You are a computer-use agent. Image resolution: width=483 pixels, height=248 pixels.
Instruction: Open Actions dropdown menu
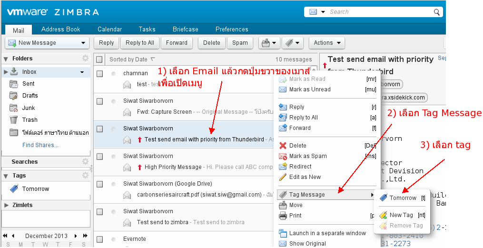pyautogui.click(x=327, y=43)
